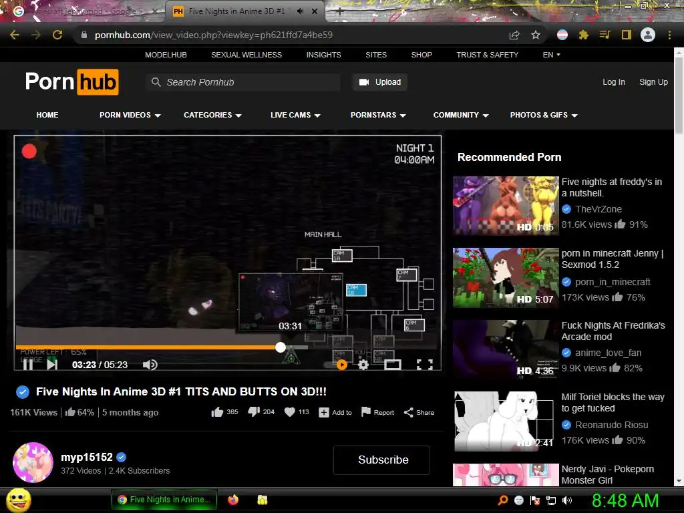684x513 pixels.
Task: Click the address bar URL
Action: (214, 35)
